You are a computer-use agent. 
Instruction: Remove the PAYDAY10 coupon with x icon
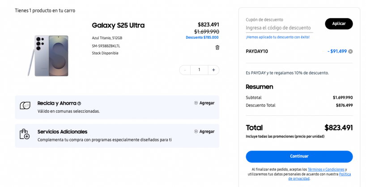tap(350, 52)
